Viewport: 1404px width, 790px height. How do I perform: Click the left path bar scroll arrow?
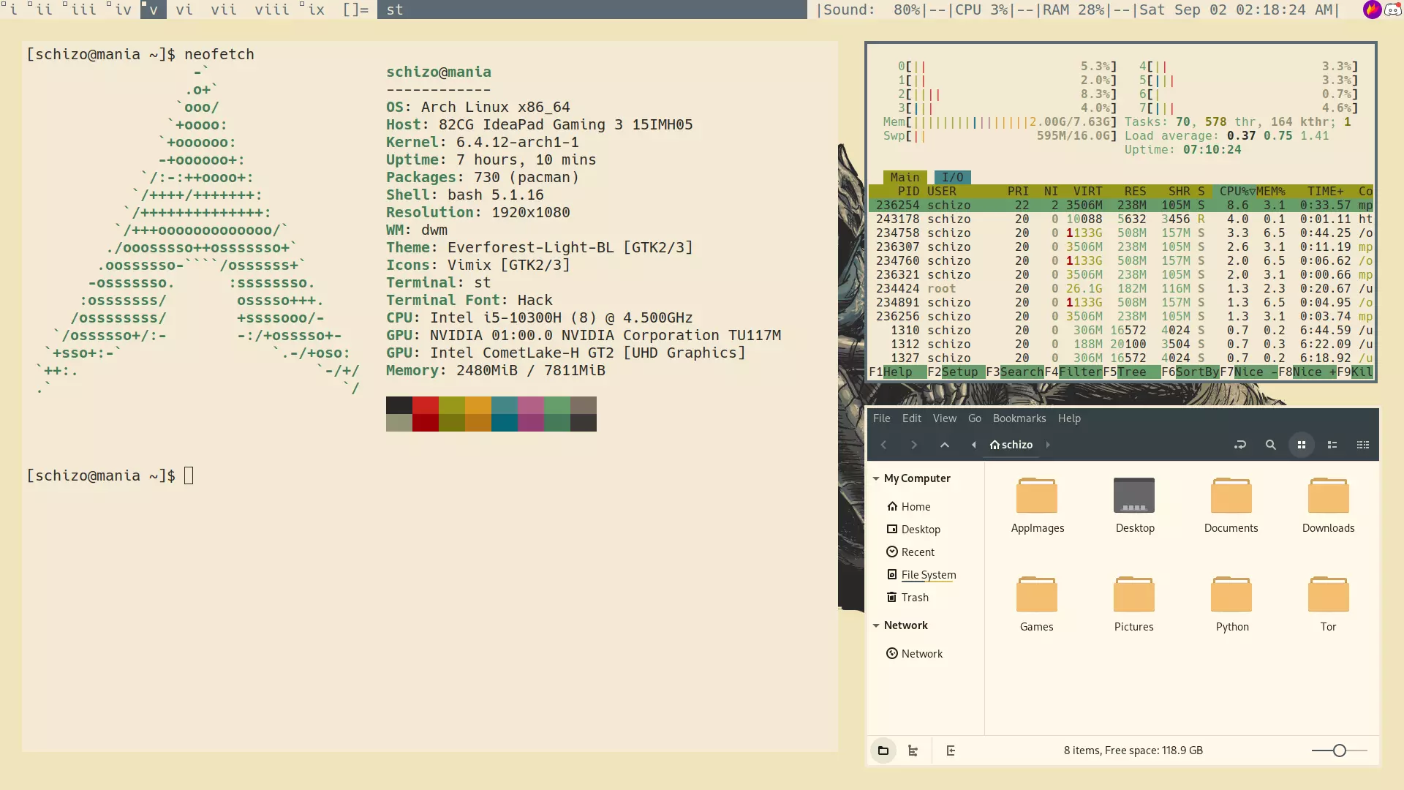(973, 445)
